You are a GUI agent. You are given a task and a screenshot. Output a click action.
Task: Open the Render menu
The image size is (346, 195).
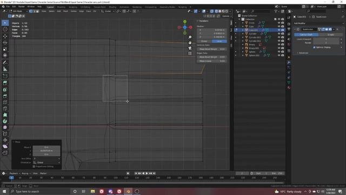pos(22,6)
